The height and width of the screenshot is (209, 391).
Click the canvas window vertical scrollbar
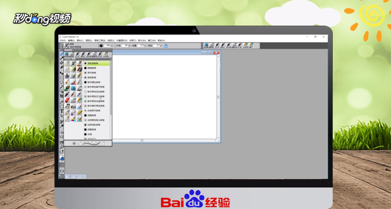[x=218, y=98]
